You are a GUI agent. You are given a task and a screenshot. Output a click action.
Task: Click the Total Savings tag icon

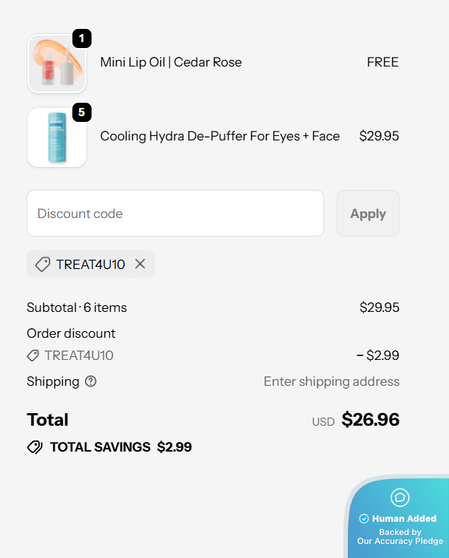click(x=35, y=447)
